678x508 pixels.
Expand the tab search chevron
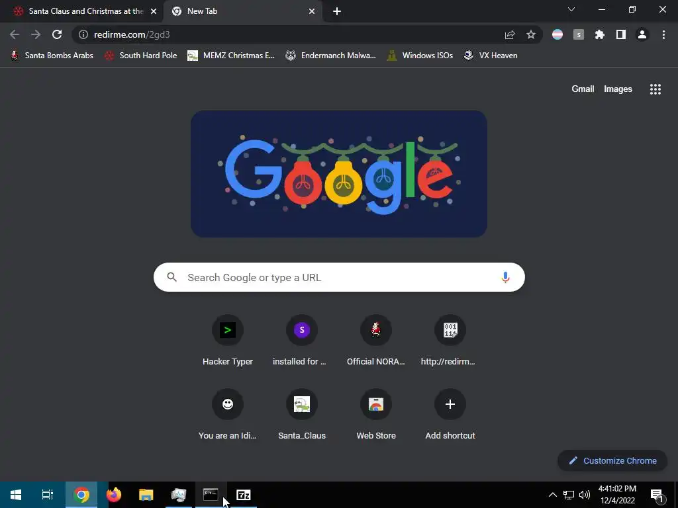tap(571, 9)
